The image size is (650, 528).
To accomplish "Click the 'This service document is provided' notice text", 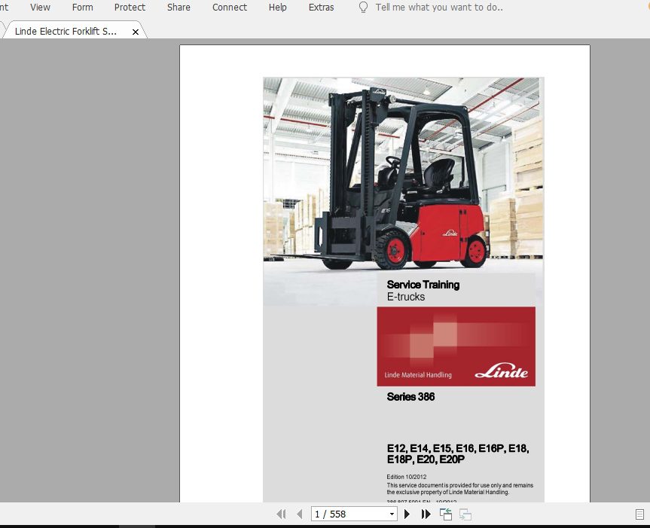I will 459,489.
